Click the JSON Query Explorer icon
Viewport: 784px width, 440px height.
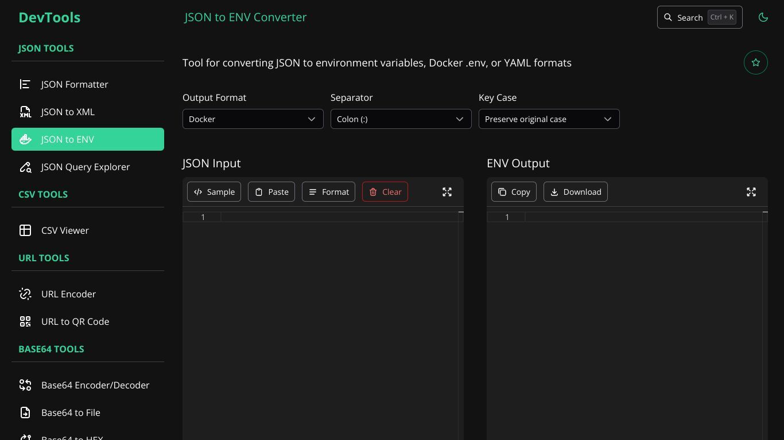point(25,167)
